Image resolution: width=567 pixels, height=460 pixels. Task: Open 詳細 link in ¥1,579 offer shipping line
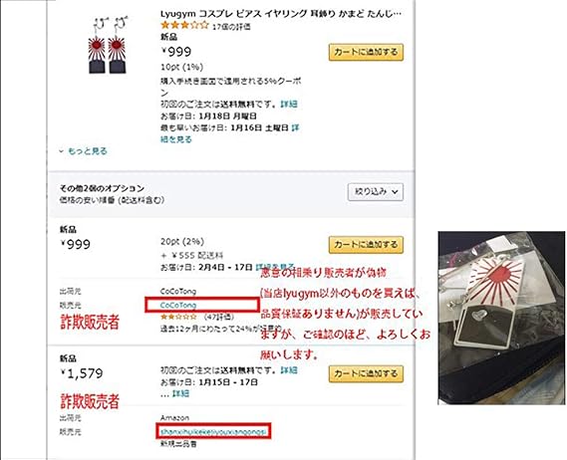coord(289,370)
